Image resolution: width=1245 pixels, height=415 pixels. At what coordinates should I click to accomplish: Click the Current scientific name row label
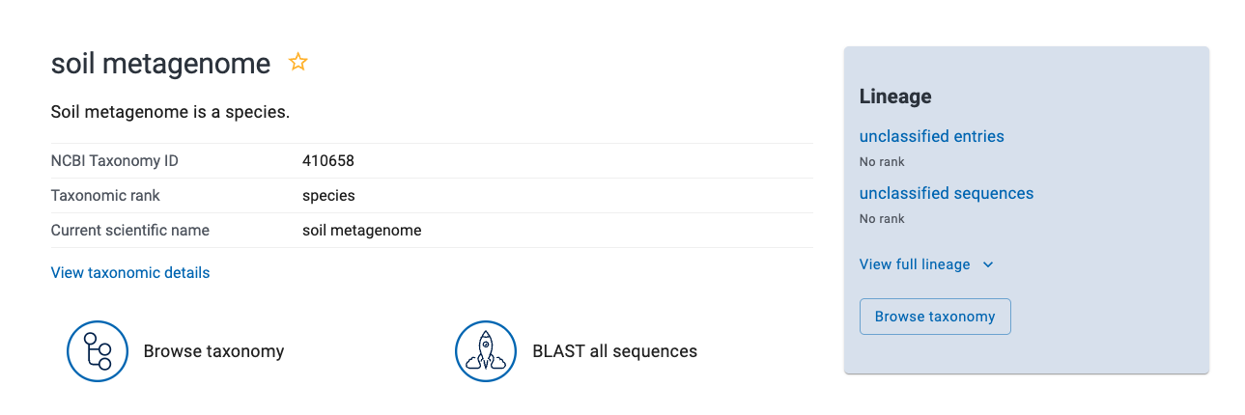click(x=129, y=231)
